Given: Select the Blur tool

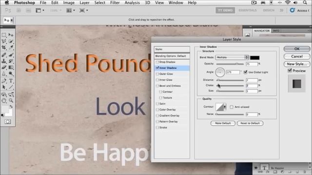Looking at the screenshot, I should click(x=4, y=74).
